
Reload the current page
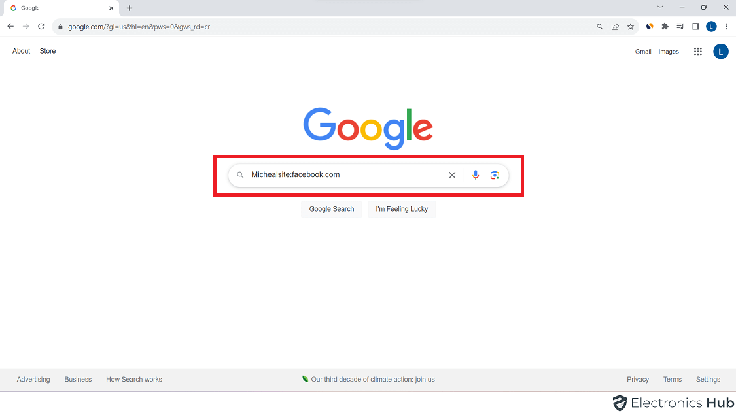tap(41, 27)
